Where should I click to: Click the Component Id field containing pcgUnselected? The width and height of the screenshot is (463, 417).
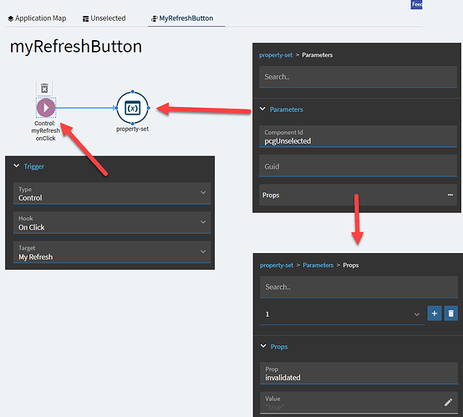pyautogui.click(x=359, y=136)
